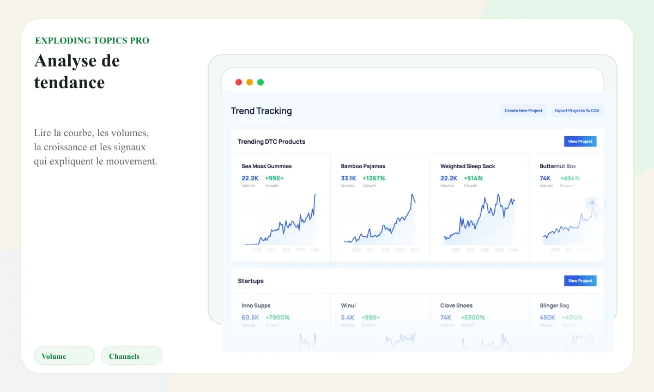654x392 pixels.
Task: Click the Sea Moss Gummies title
Action: [267, 166]
